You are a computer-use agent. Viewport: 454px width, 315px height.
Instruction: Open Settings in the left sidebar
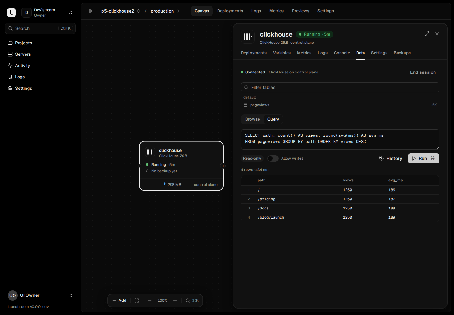point(40,88)
